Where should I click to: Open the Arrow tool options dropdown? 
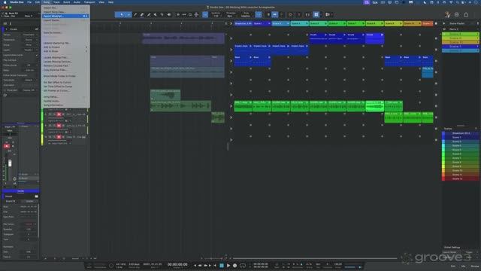129,14
